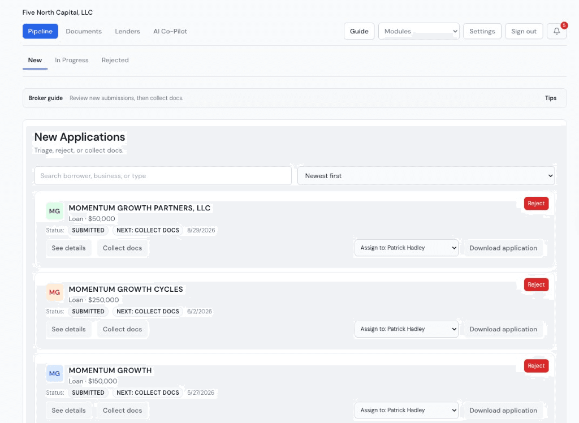Focus the search borrower, business, or type field

(x=163, y=176)
